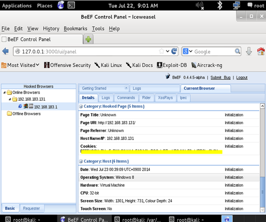The image size is (266, 222).
Task: Open the XssRays sub-tab
Action: tap(165, 98)
